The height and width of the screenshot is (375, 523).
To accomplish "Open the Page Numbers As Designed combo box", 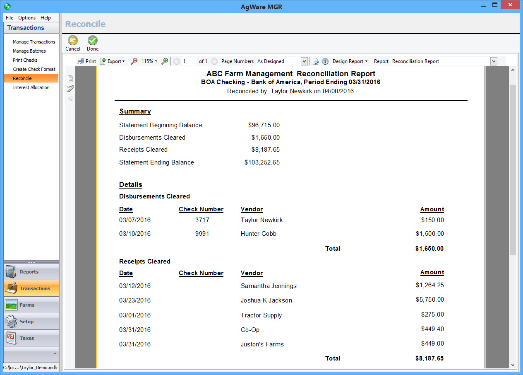I will 304,61.
